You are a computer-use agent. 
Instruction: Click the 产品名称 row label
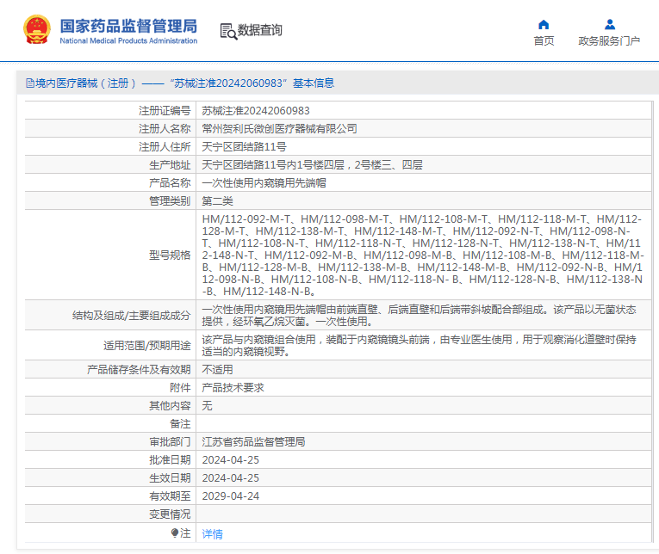click(x=170, y=183)
